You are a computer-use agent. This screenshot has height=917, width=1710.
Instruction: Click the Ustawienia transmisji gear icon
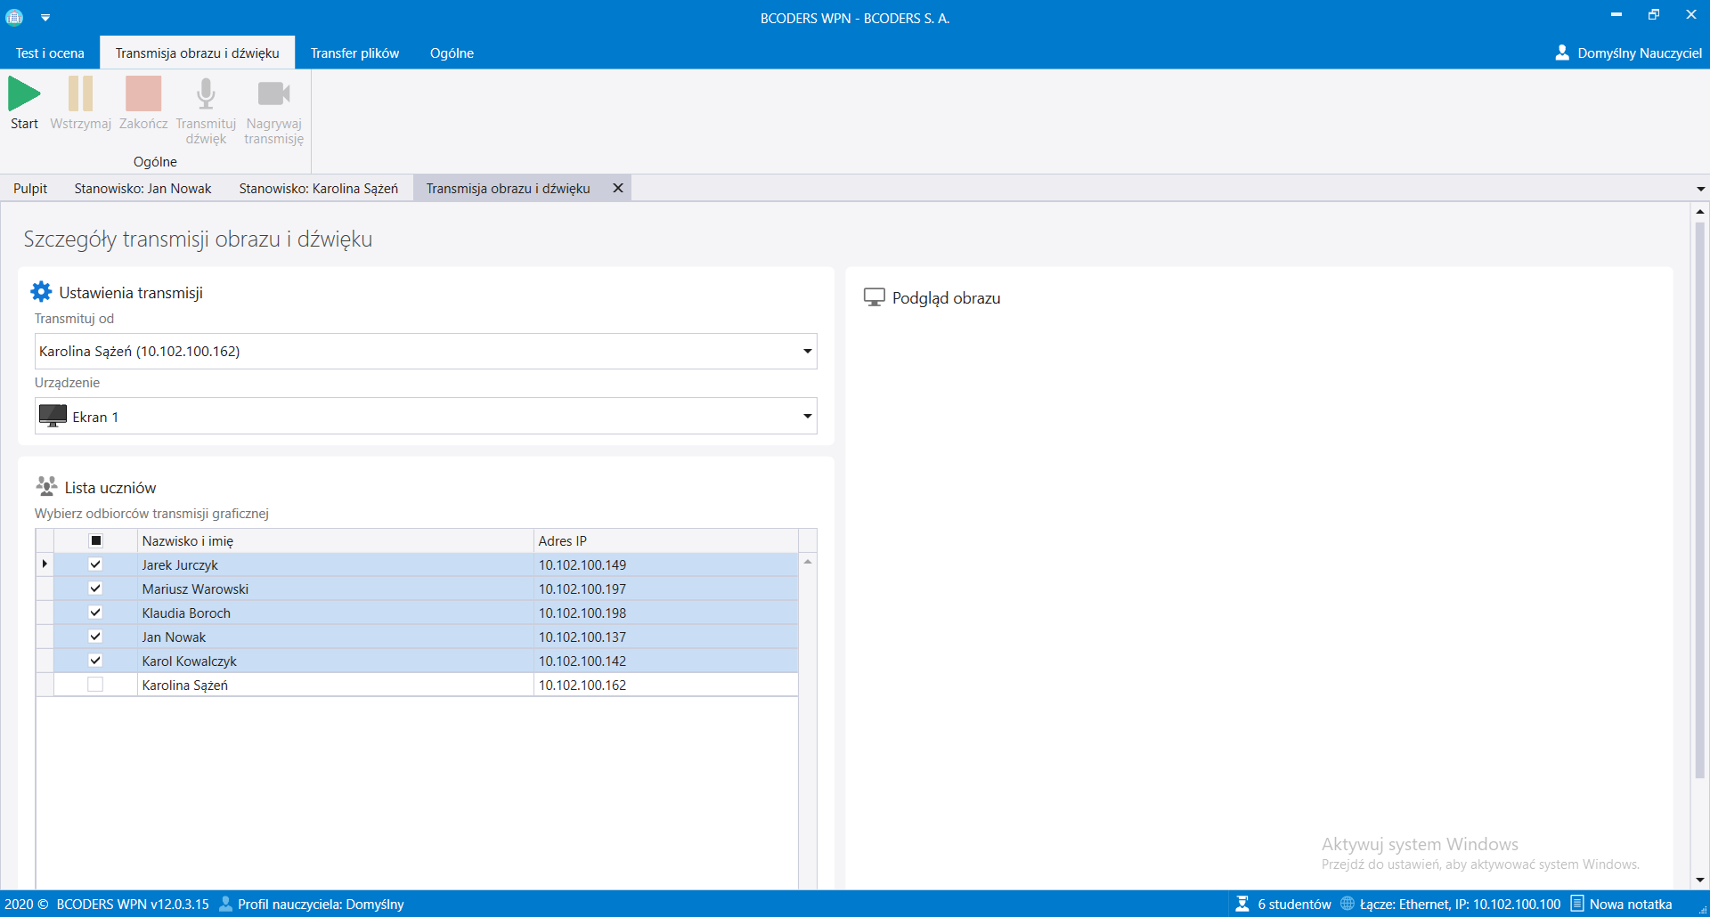tap(41, 292)
